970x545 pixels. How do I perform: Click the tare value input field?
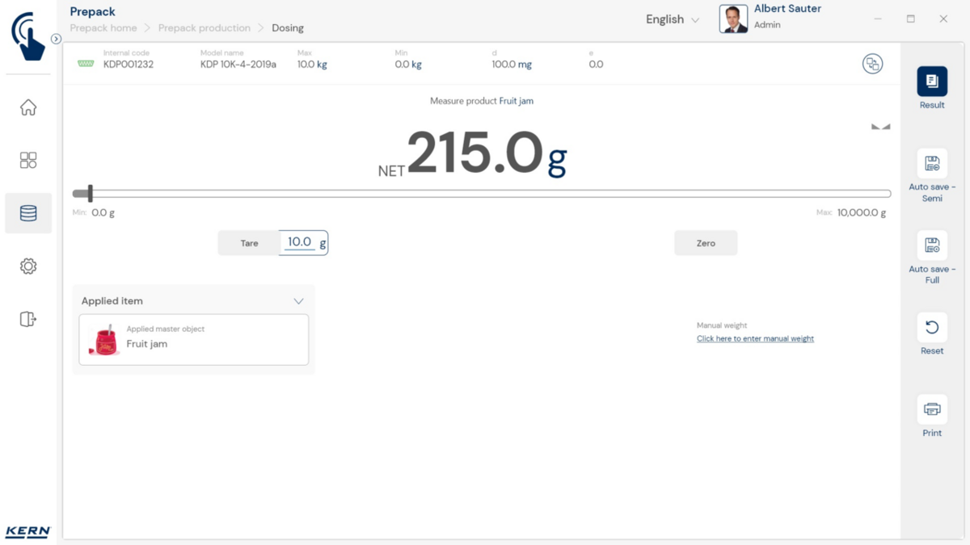(x=300, y=242)
